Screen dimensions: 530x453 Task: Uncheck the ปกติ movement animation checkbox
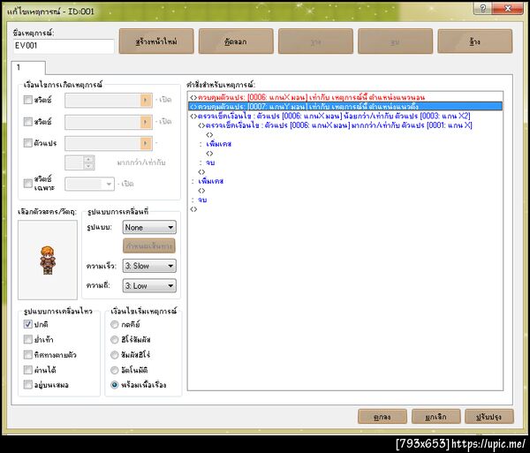pyautogui.click(x=27, y=324)
